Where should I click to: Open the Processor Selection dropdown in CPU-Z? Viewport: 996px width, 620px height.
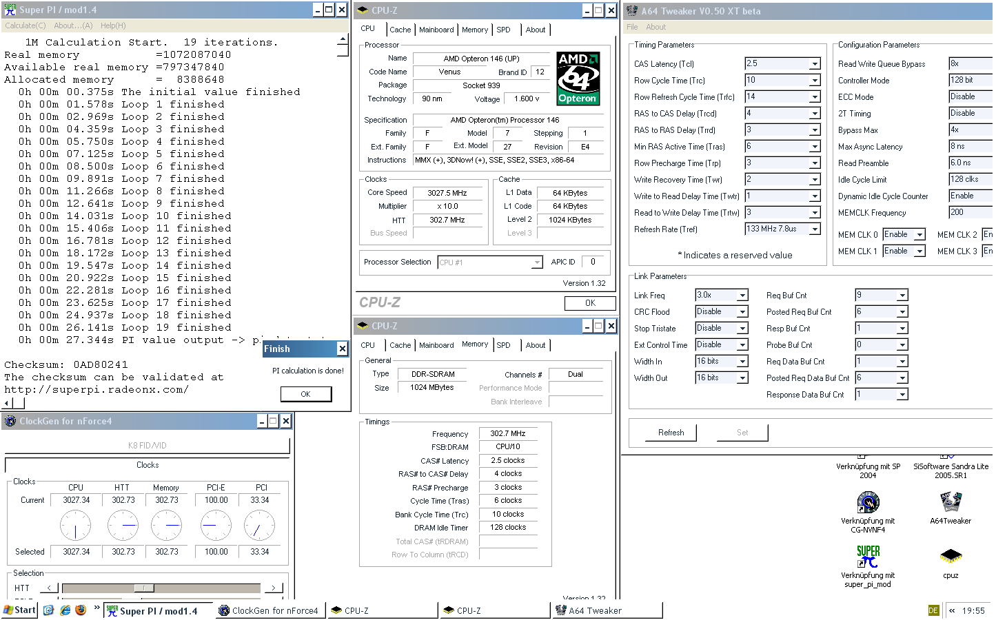[537, 262]
